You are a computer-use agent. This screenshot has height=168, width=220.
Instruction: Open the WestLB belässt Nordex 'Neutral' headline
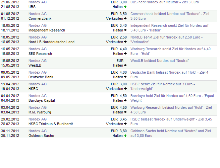(160, 61)
